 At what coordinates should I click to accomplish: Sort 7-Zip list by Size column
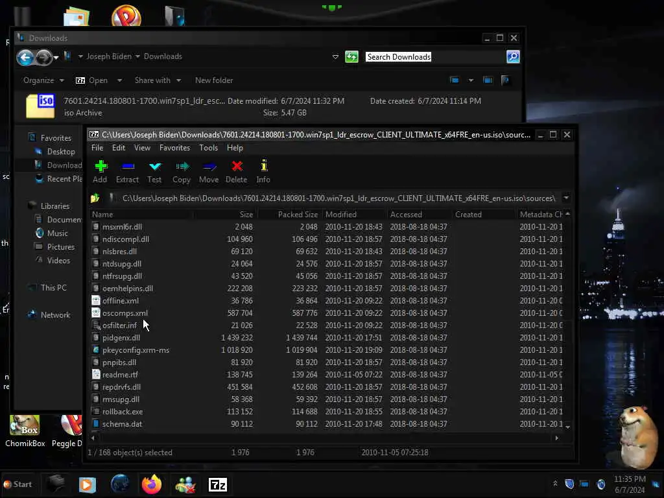(x=225, y=214)
